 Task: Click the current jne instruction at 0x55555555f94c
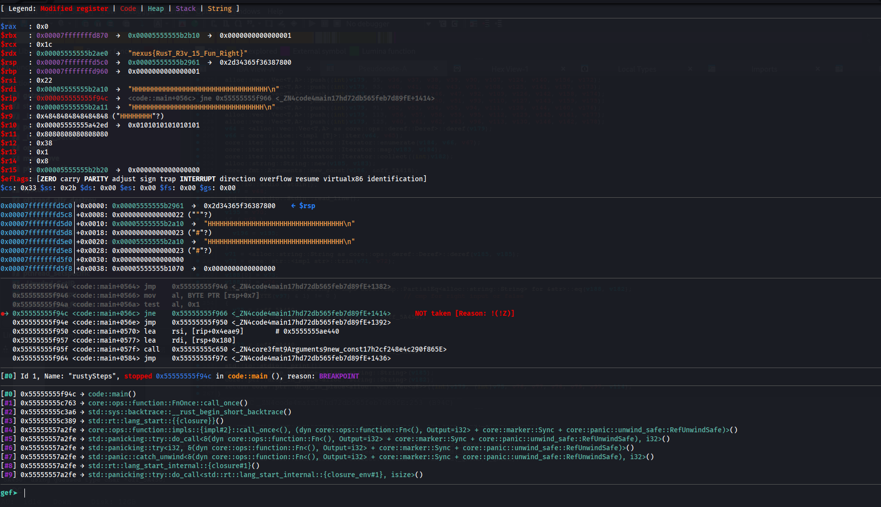202,313
